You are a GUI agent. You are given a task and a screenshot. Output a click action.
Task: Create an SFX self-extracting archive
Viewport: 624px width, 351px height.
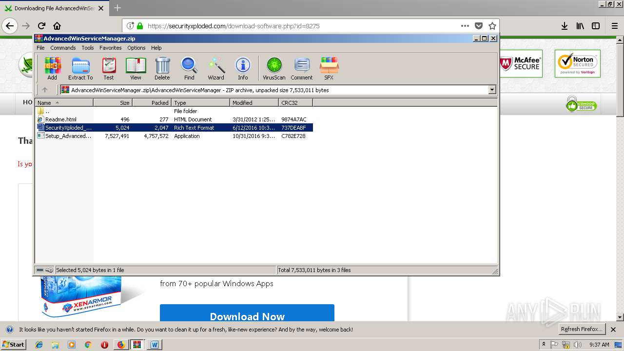coord(329,68)
